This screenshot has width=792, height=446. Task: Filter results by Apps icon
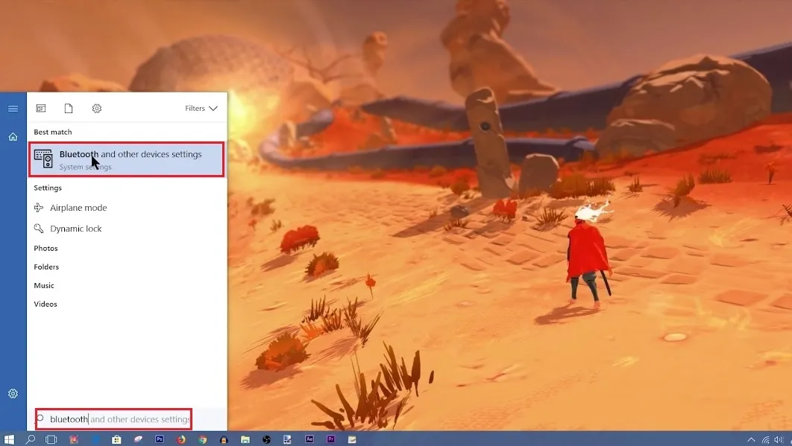[41, 109]
